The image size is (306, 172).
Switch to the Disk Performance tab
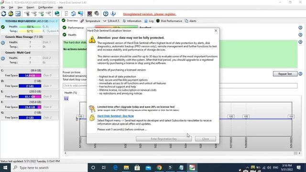(169, 21)
